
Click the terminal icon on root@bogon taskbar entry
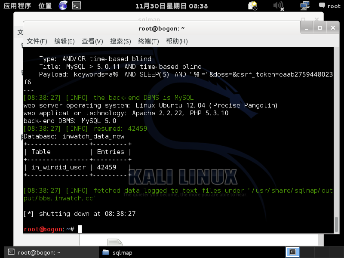(11, 252)
